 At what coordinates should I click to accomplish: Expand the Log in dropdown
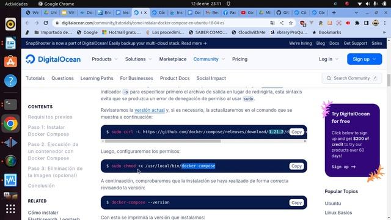[x=329, y=59]
